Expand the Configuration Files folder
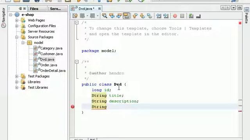The height and width of the screenshot is (140, 250). pos(16,26)
